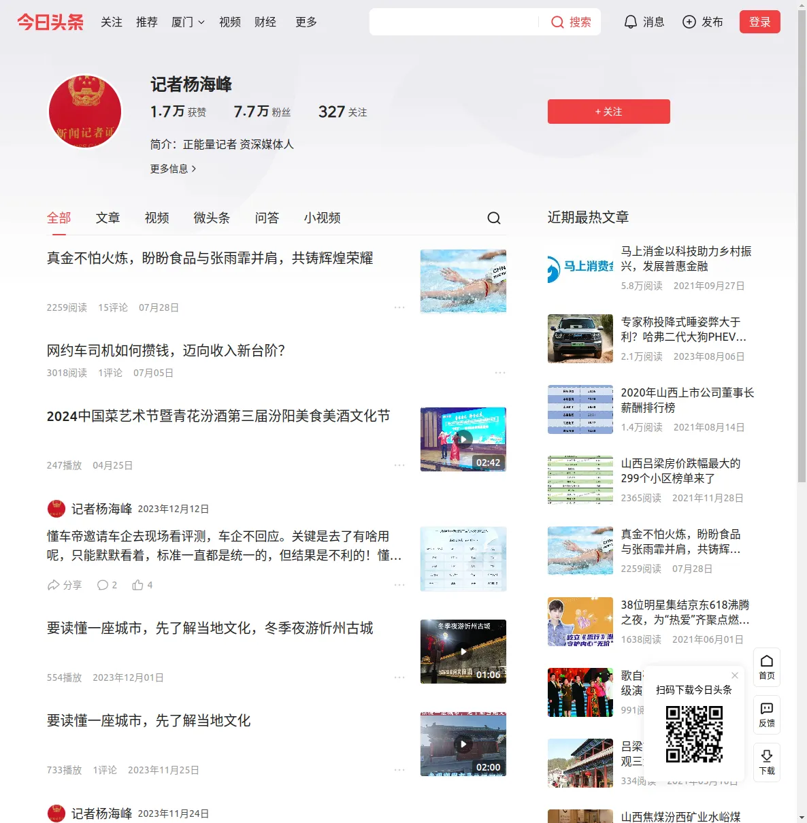The image size is (807, 823).
Task: Open video title 2024中国菜艺术节暨青花汾酒
Action: click(218, 416)
